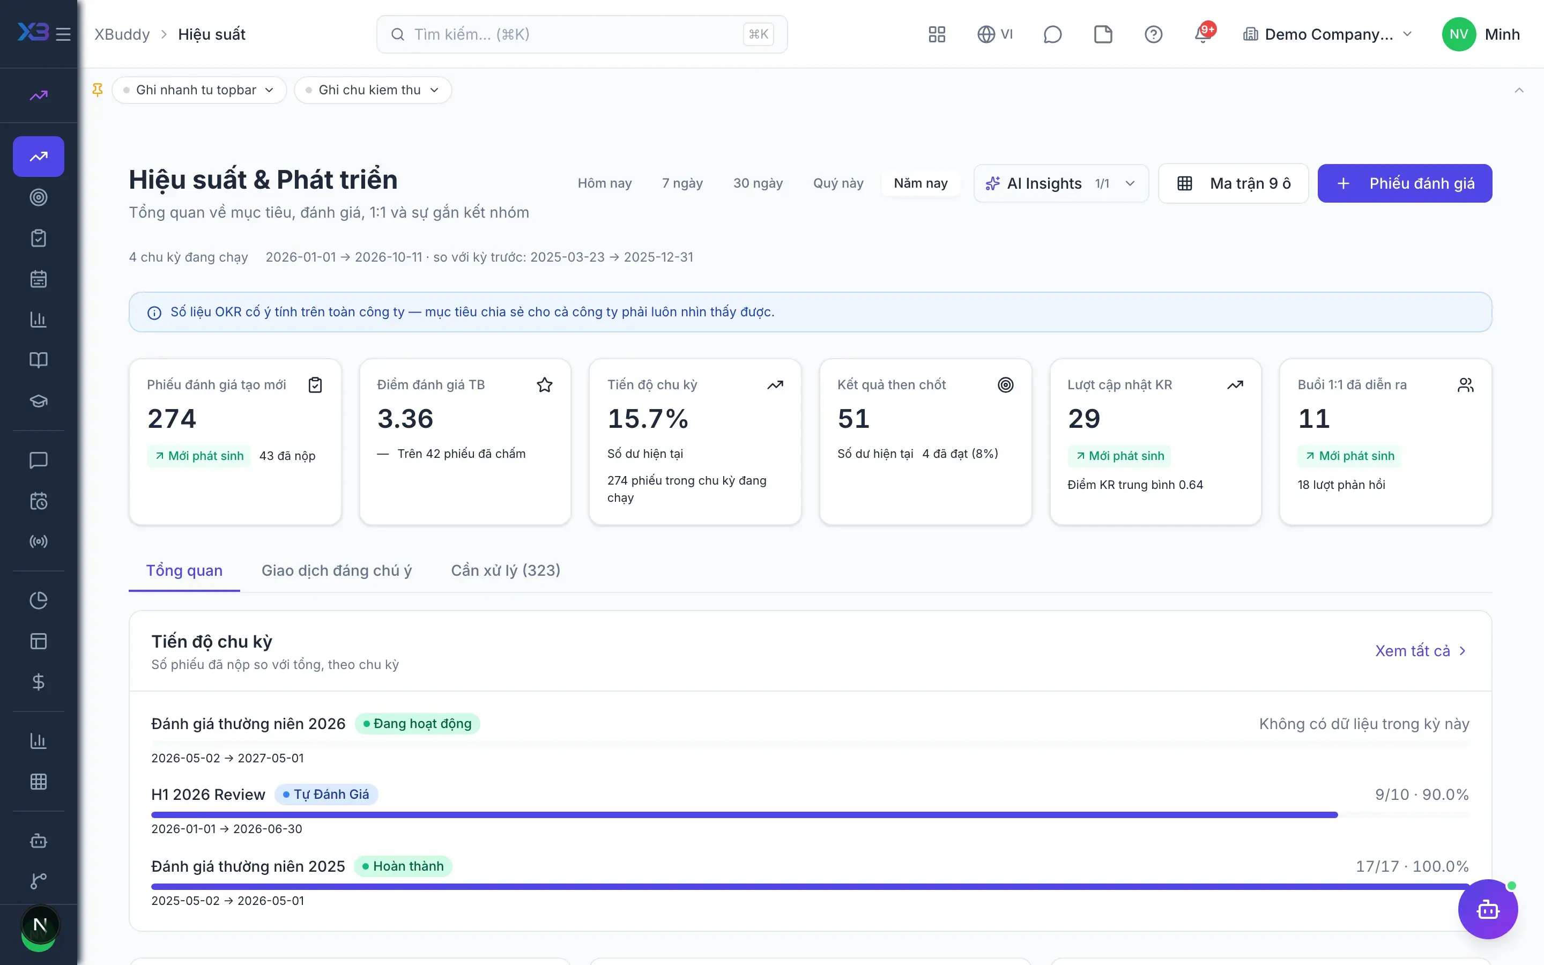This screenshot has width=1544, height=965.
Task: Click the H1 2026 Review progress bar
Action: coord(810,815)
